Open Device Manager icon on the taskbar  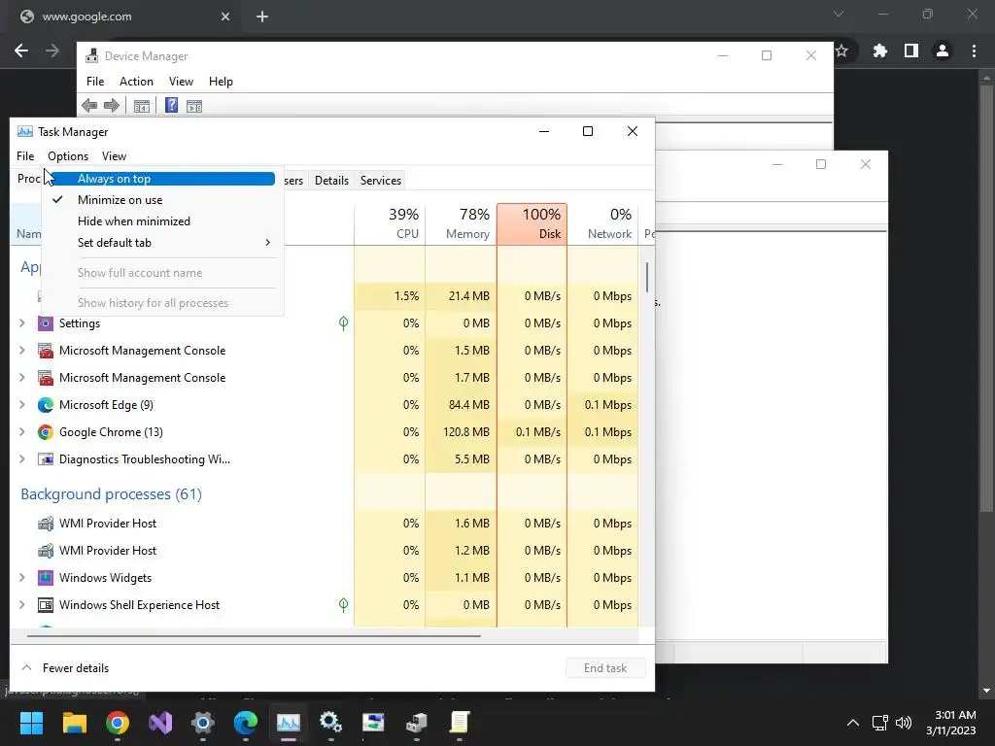(x=416, y=723)
